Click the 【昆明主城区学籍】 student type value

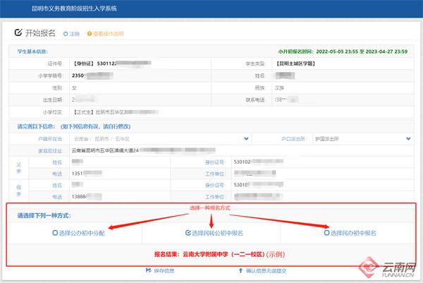(295, 64)
